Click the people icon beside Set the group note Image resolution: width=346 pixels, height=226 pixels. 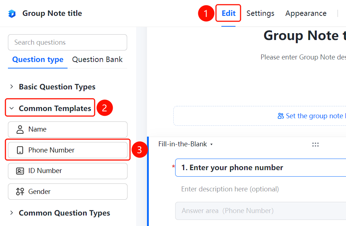pyautogui.click(x=281, y=116)
